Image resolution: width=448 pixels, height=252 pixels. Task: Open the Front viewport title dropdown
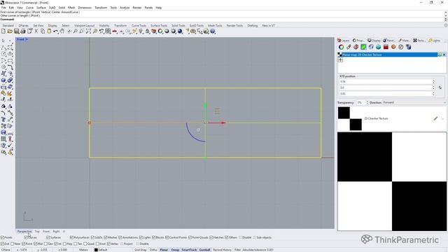tap(27, 39)
